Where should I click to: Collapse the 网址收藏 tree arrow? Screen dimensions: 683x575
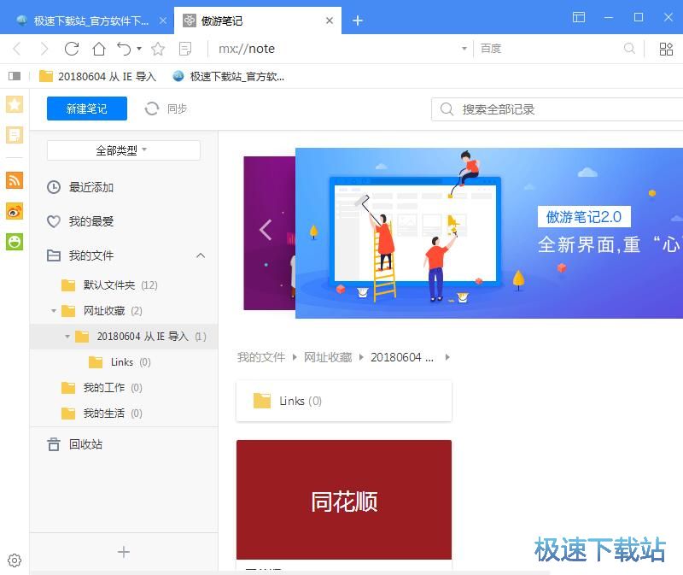click(x=54, y=311)
